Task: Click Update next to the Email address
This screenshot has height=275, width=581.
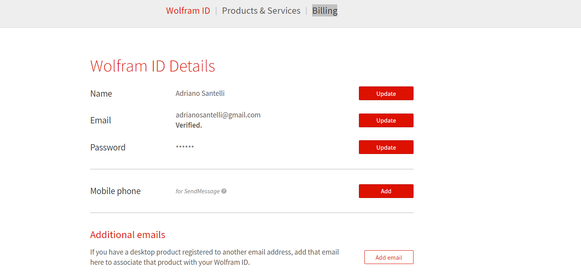Action: click(x=386, y=121)
